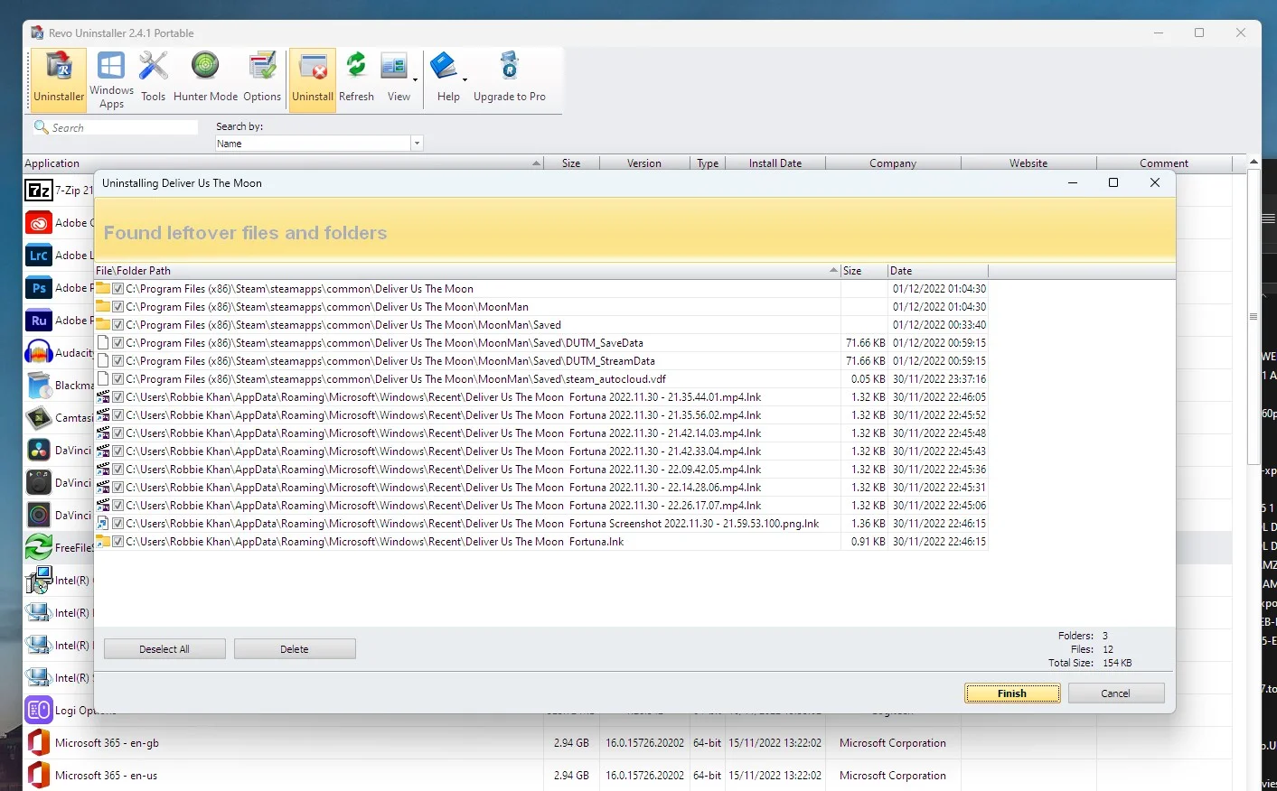
Task: Open the Uninstaller toolbar icon
Action: pos(59,79)
